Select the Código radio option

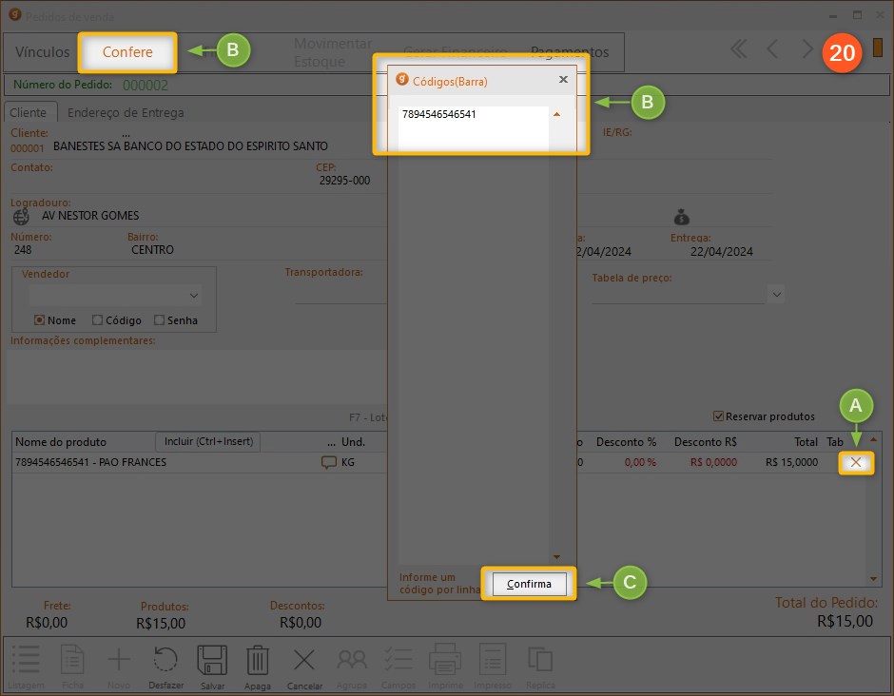click(x=98, y=320)
